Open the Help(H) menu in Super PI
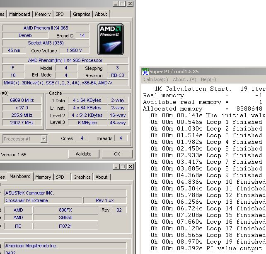The width and height of the screenshot is (266, 254). pyautogui.click(x=208, y=79)
